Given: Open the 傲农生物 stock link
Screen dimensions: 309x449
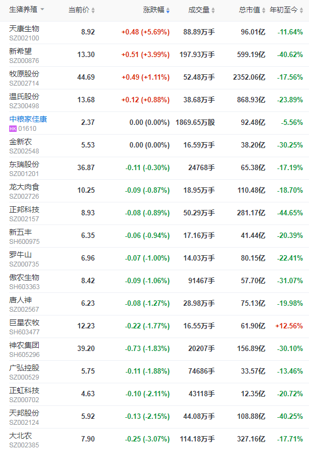Looking at the screenshot, I should pos(24,277).
